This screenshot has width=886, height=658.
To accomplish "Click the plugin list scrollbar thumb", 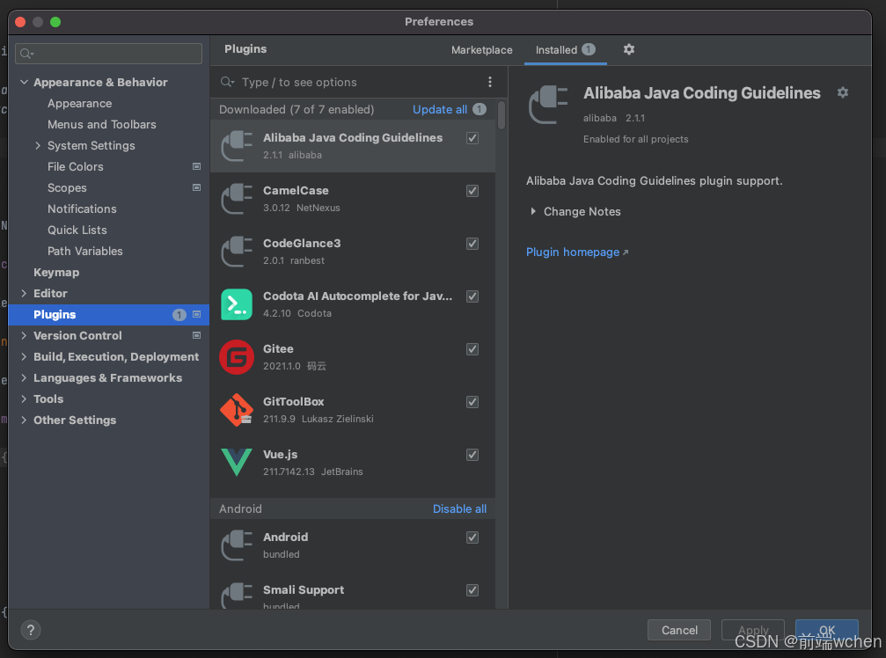I will point(502,116).
